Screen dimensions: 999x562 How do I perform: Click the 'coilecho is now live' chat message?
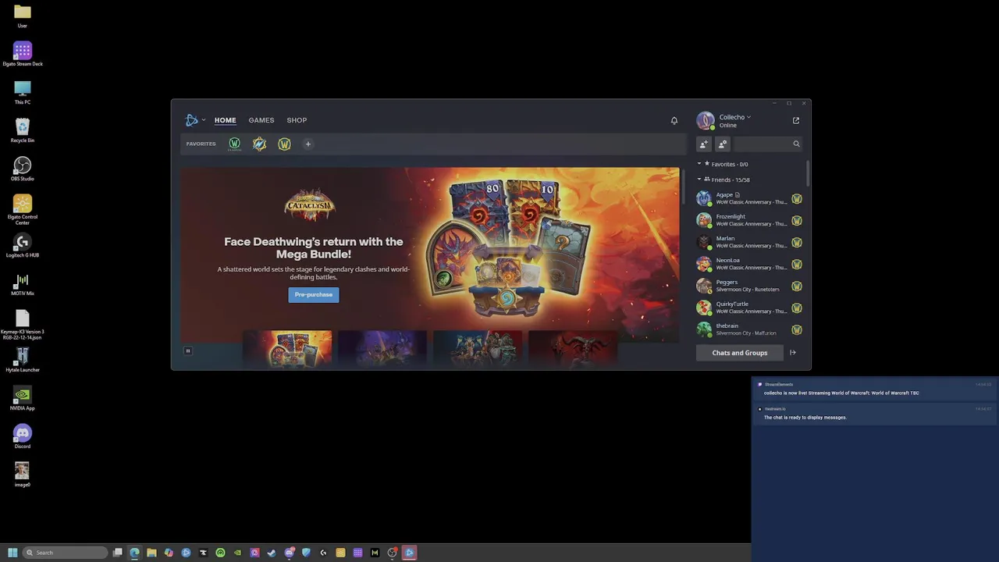click(874, 389)
